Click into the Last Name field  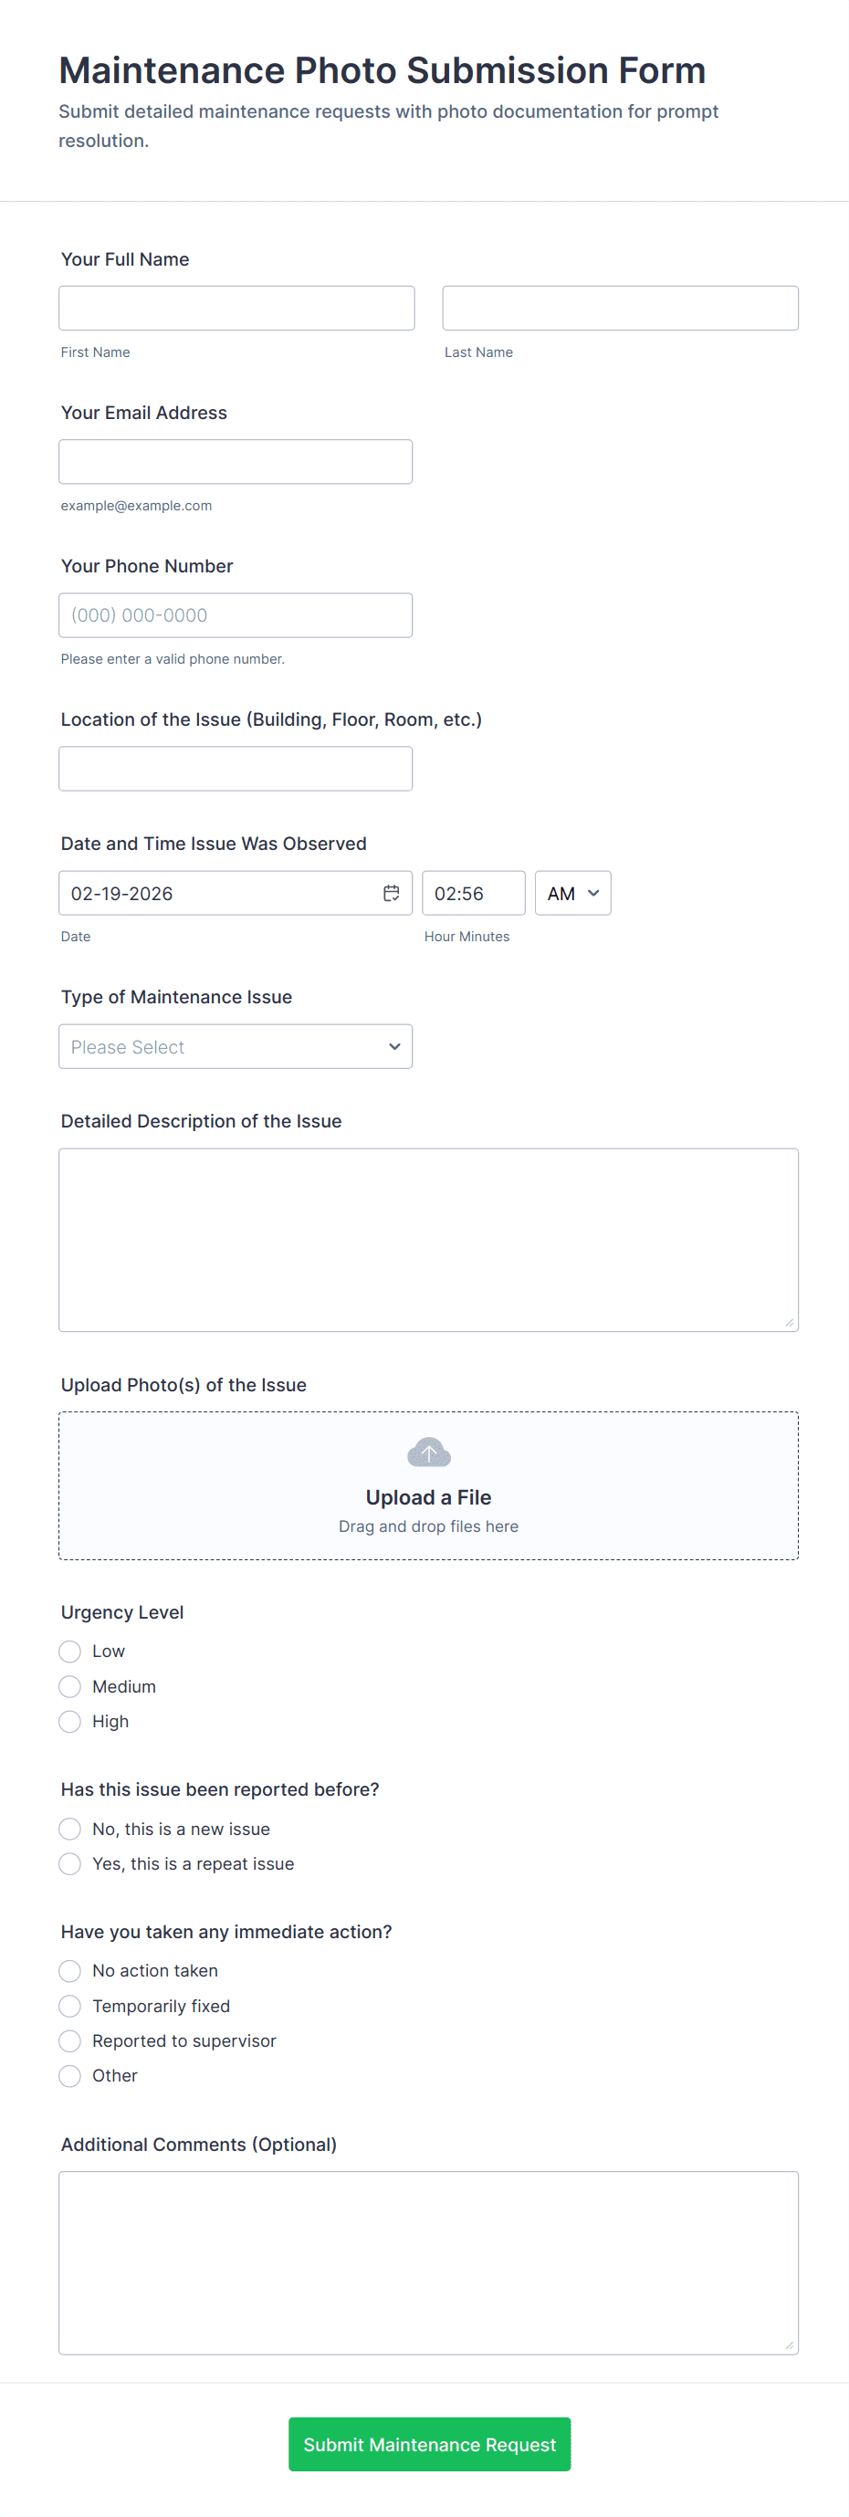point(620,308)
